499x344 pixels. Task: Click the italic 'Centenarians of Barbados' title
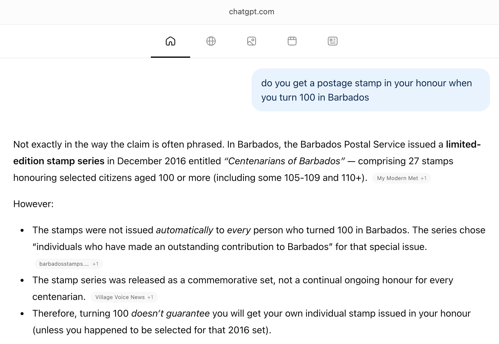284,161
